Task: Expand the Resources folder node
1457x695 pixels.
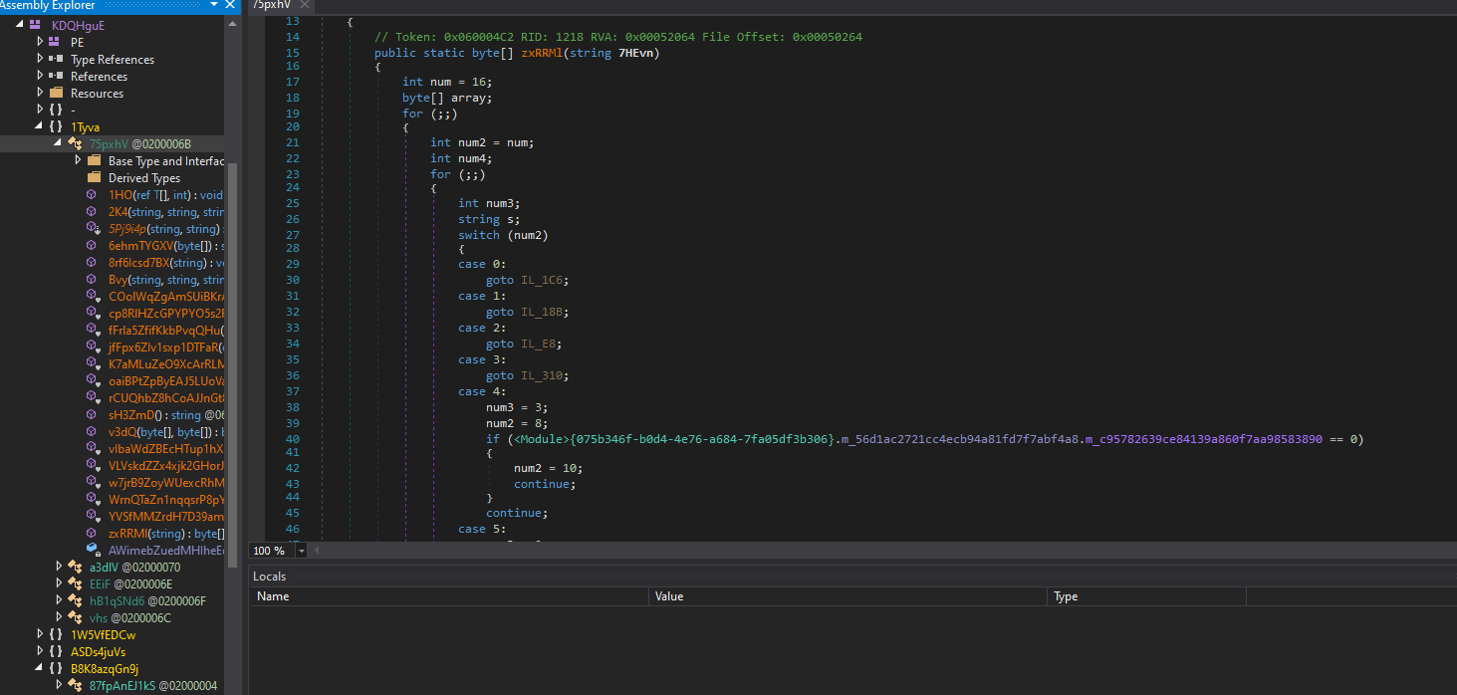Action: 40,93
